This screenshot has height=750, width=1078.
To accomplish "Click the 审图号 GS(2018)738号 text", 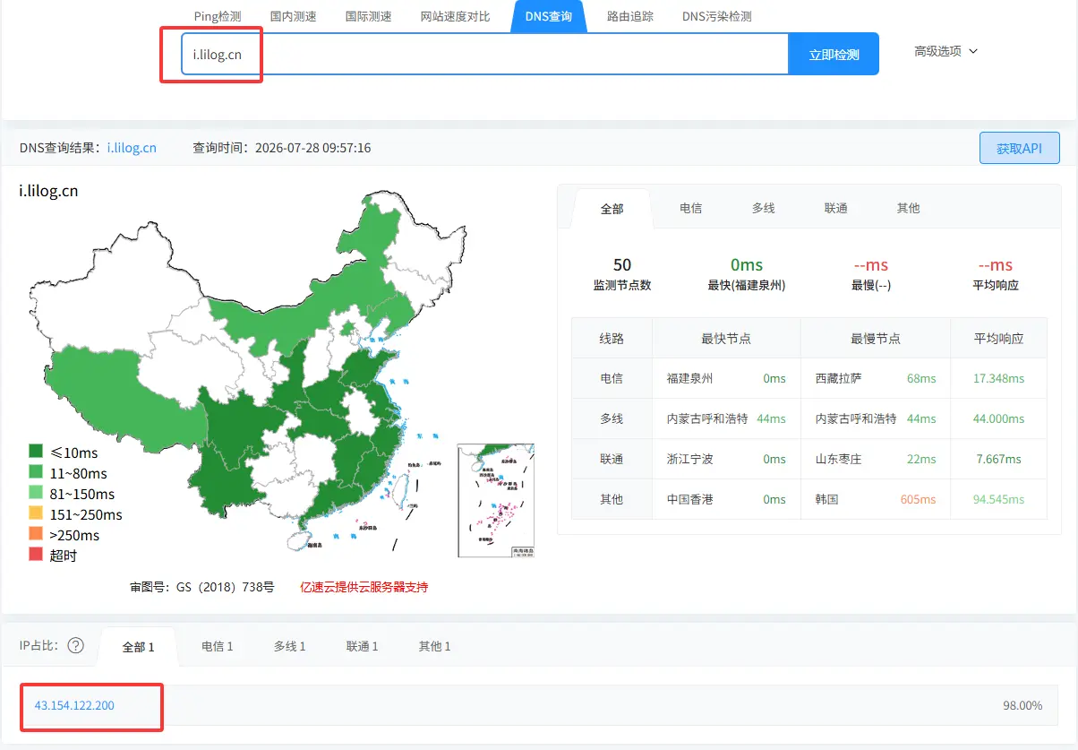I will point(202,588).
